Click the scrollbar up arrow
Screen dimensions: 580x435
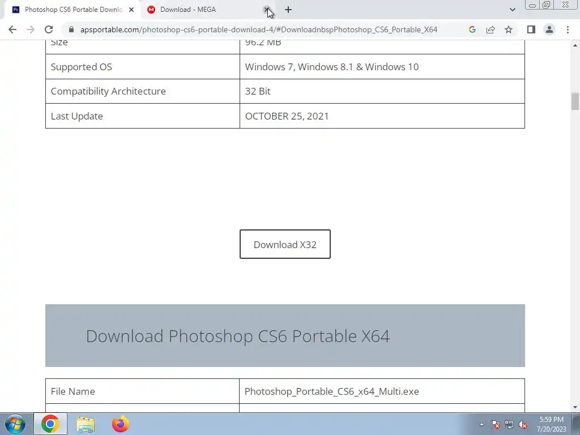(x=575, y=45)
